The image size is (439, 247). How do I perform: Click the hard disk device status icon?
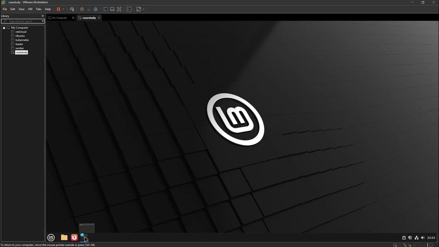[x=395, y=245]
